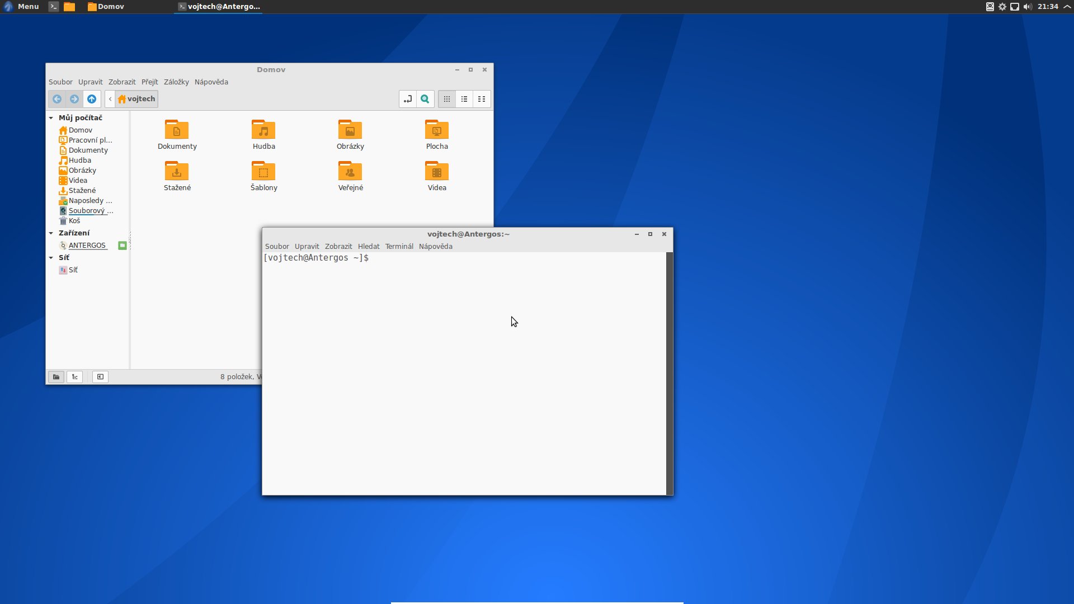Open Nápověda menu in terminal
Screen dimensions: 1074x604
click(435, 247)
